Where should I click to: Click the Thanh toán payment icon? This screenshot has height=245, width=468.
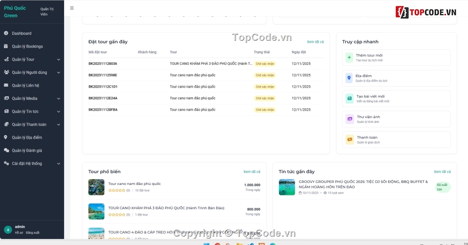click(350, 140)
